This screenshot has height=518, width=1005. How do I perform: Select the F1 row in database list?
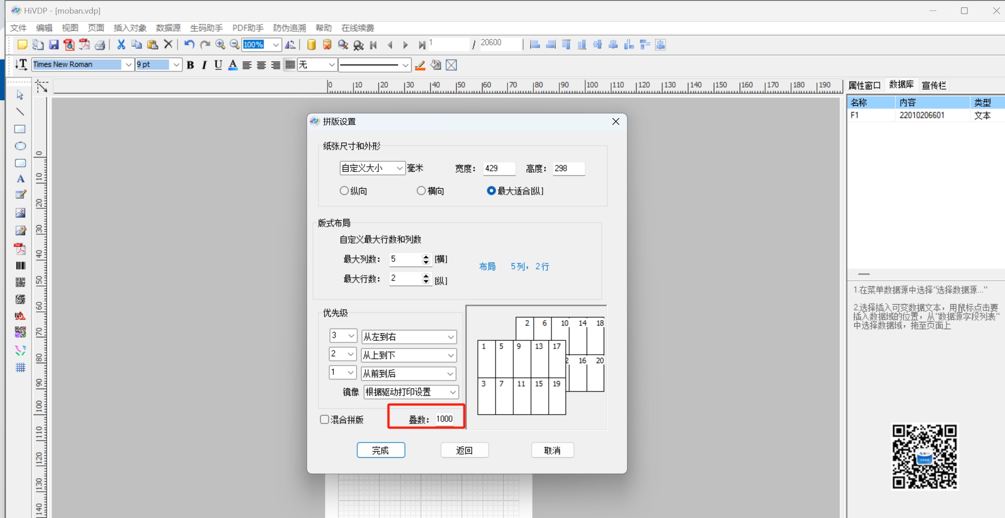pyautogui.click(x=925, y=115)
